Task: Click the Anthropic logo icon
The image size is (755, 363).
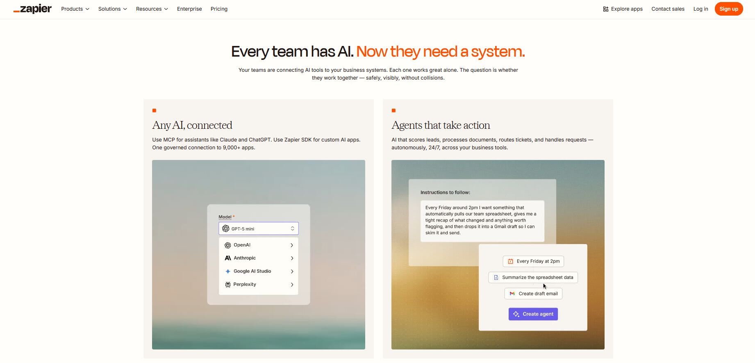Action: 228,258
